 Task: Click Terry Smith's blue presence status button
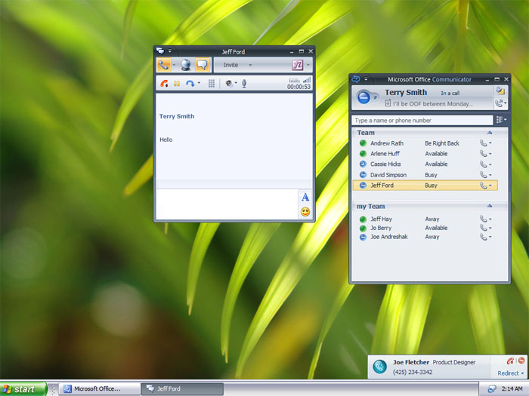[x=363, y=97]
